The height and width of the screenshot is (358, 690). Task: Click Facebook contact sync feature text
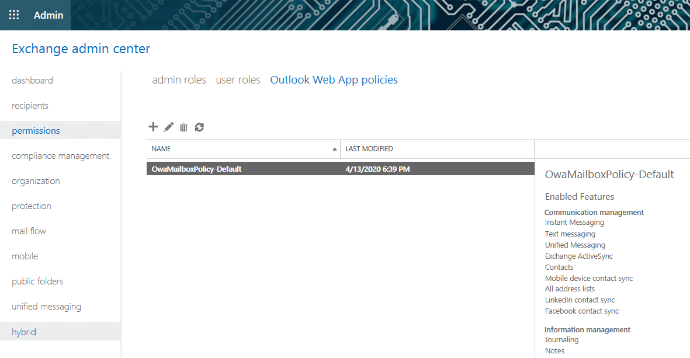point(582,311)
